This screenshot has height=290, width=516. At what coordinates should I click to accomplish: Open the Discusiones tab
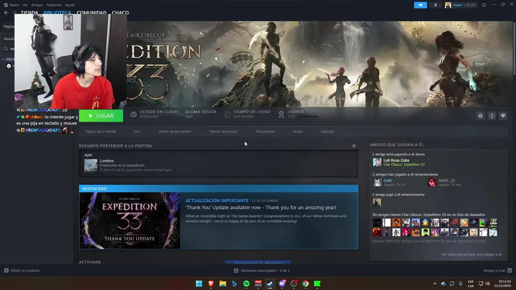pos(266,131)
